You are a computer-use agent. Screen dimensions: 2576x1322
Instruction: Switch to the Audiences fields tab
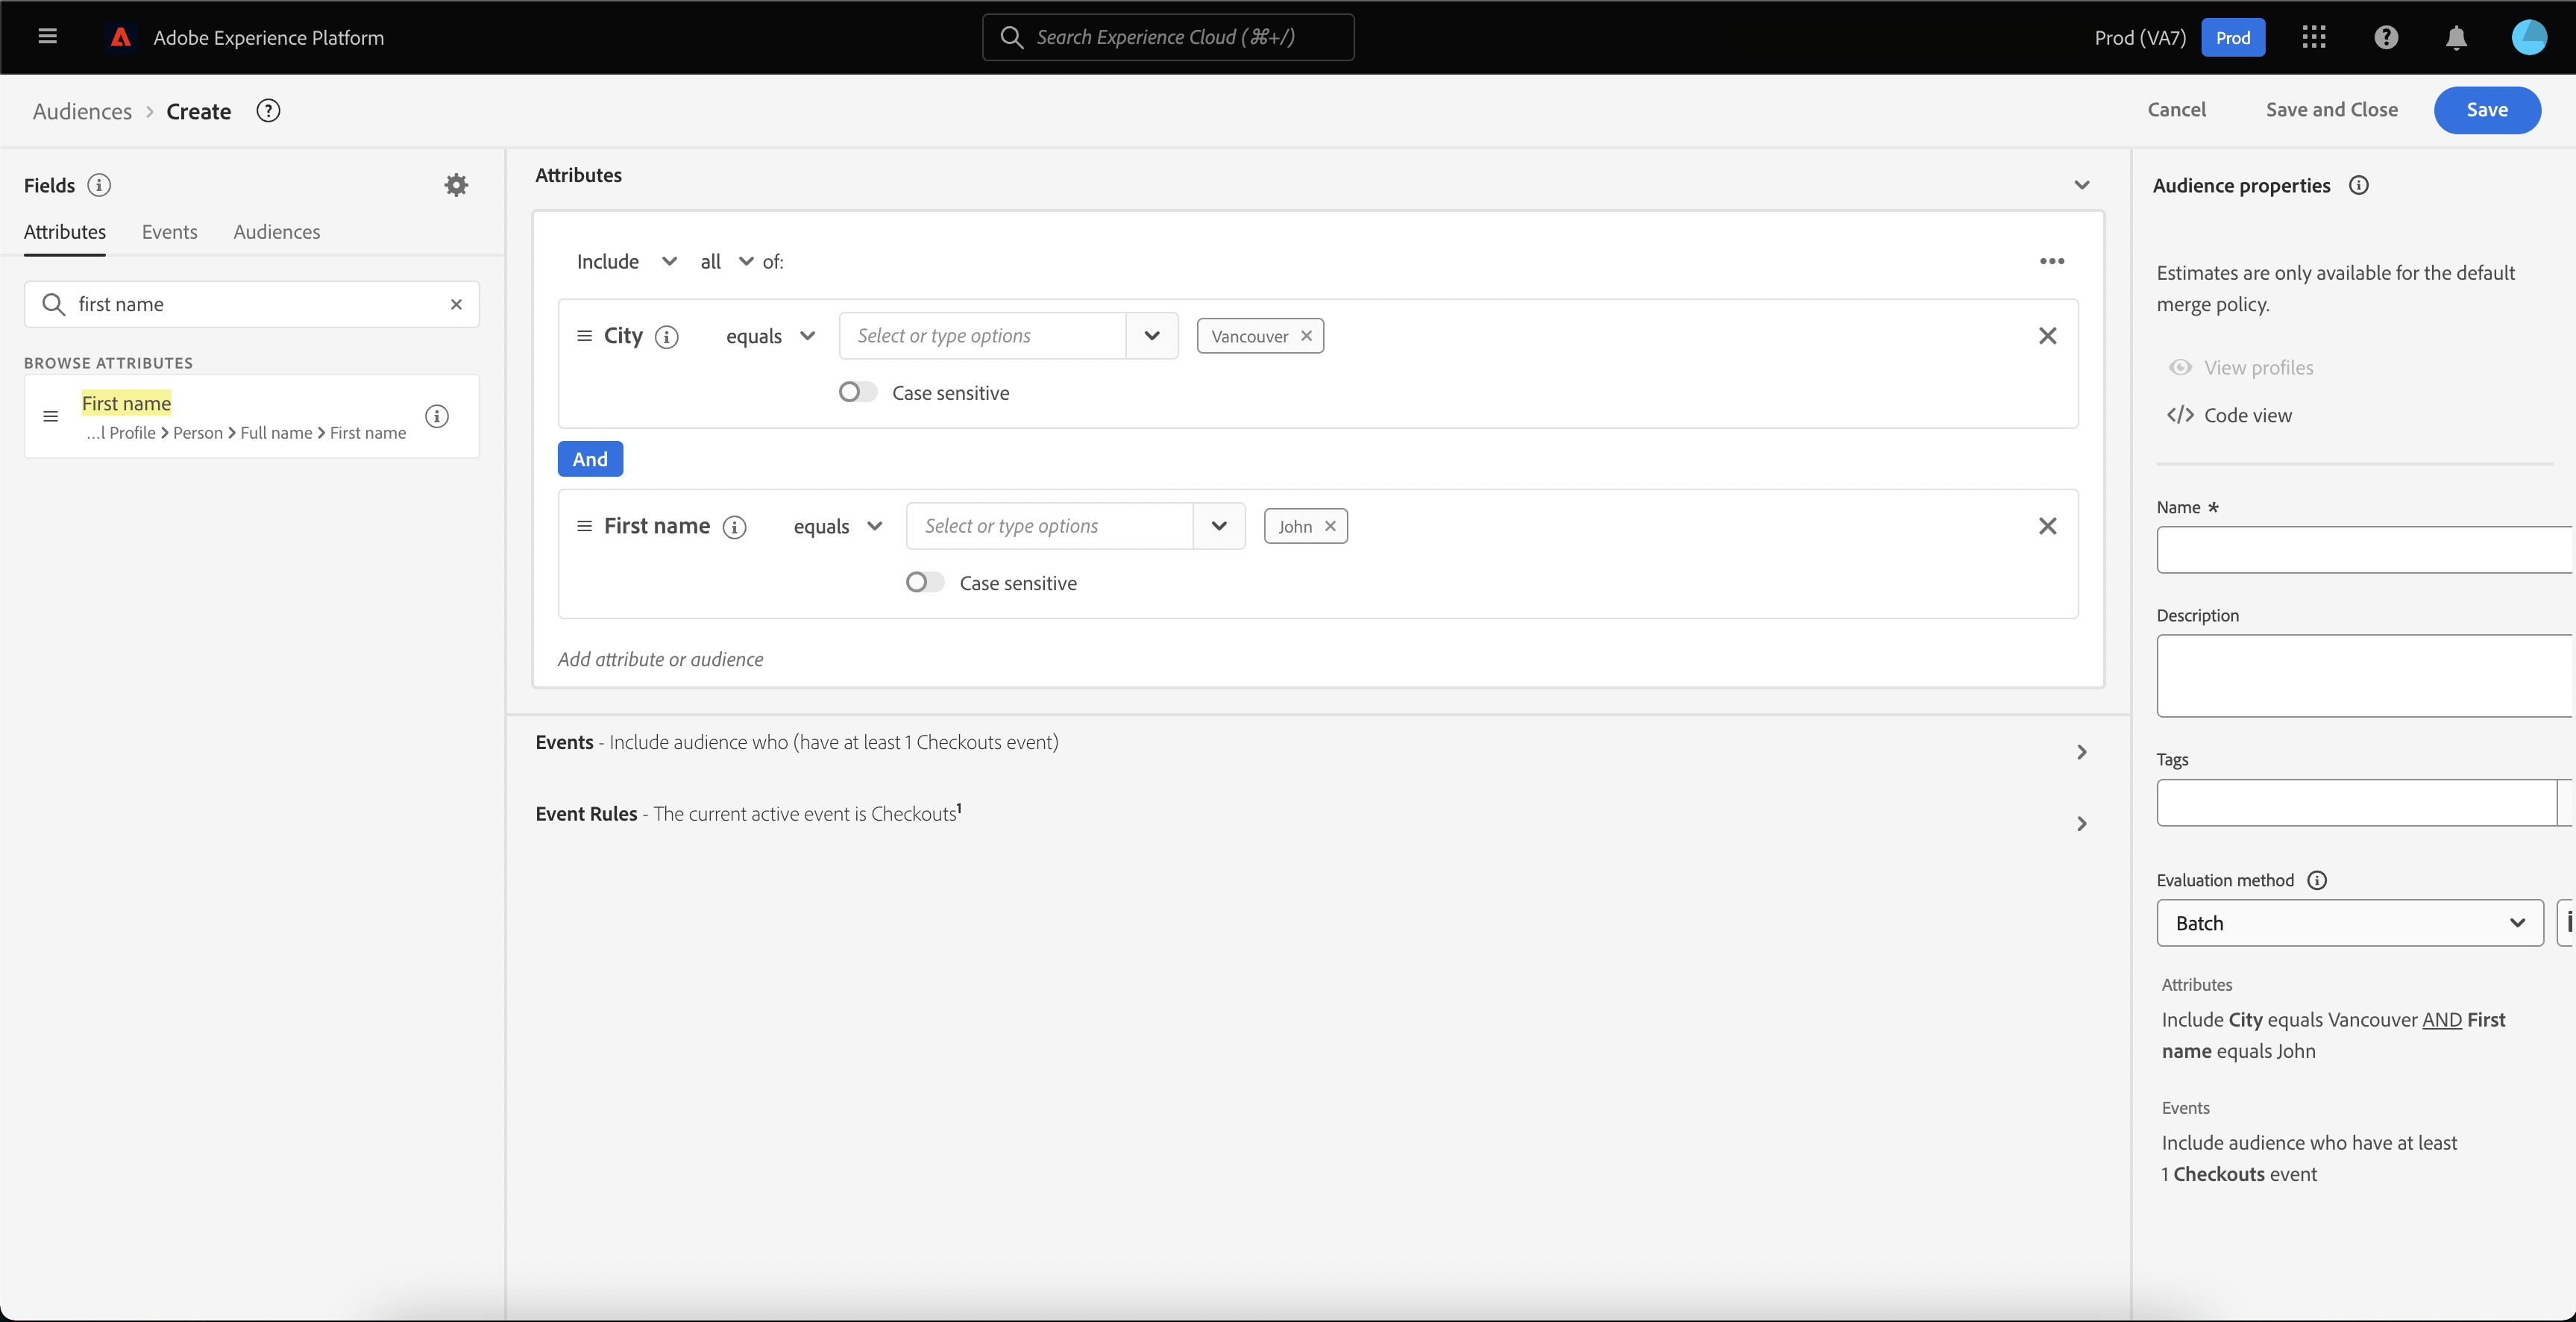(x=277, y=232)
